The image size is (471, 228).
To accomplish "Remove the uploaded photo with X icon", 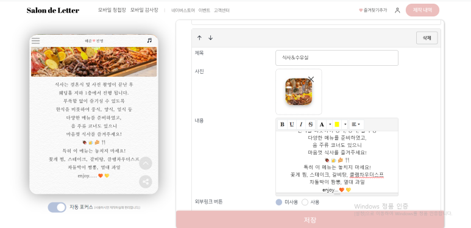I will [311, 79].
